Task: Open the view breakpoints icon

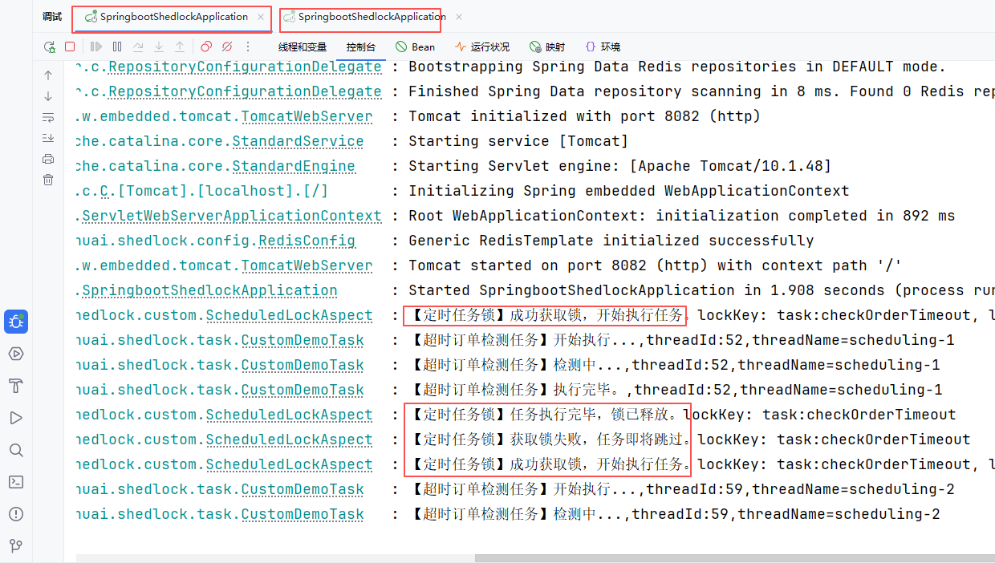Action: point(206,47)
